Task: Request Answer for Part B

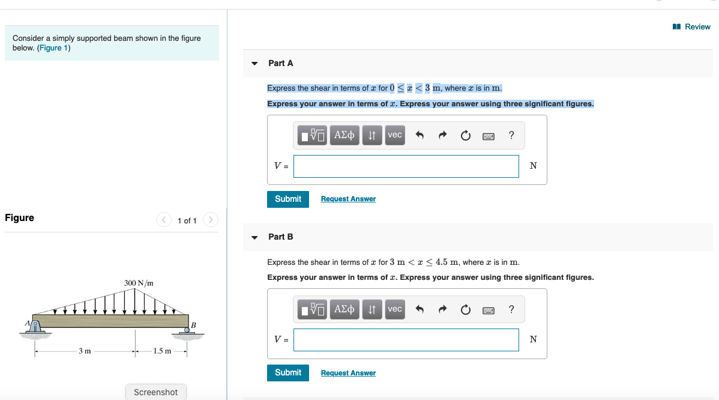Action: pyautogui.click(x=348, y=373)
